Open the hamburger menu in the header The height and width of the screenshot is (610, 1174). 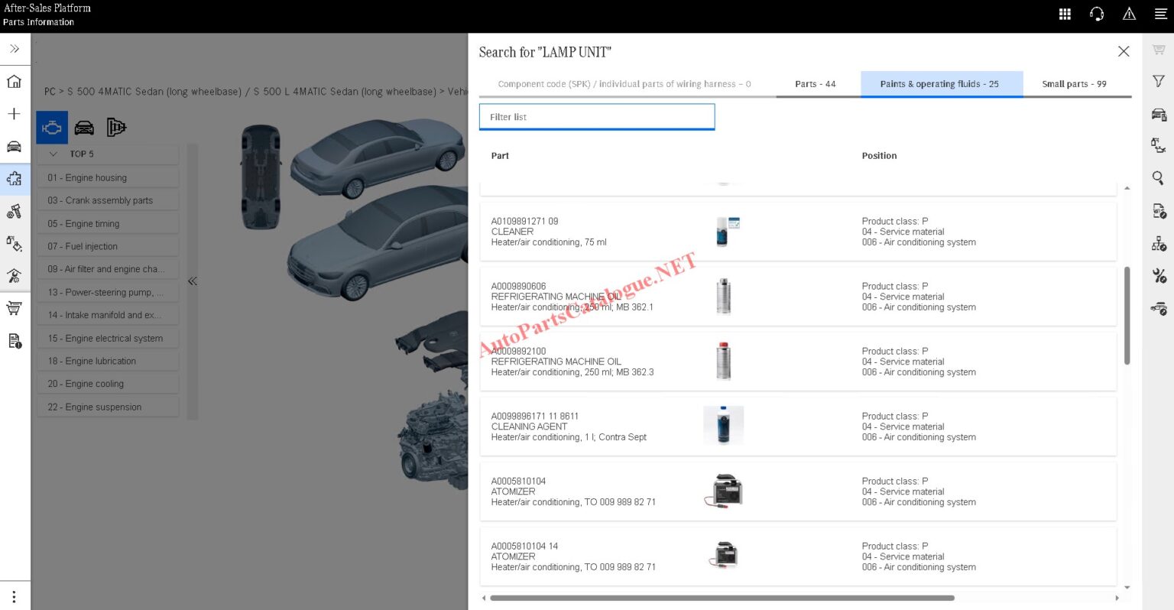(1160, 14)
